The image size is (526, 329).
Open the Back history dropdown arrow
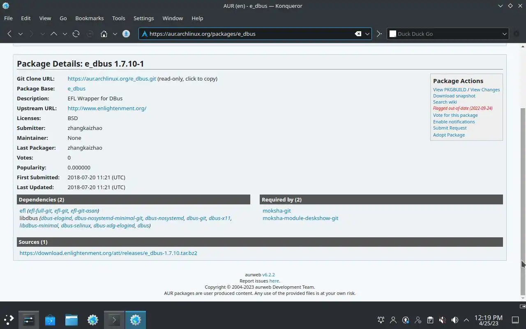20,34
